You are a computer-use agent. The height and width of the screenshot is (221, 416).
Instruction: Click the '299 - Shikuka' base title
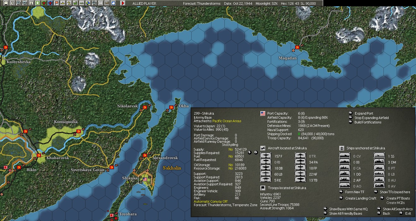coord(204,113)
